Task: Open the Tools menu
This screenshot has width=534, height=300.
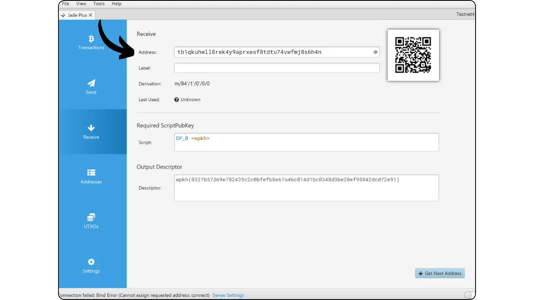Action: point(99,4)
